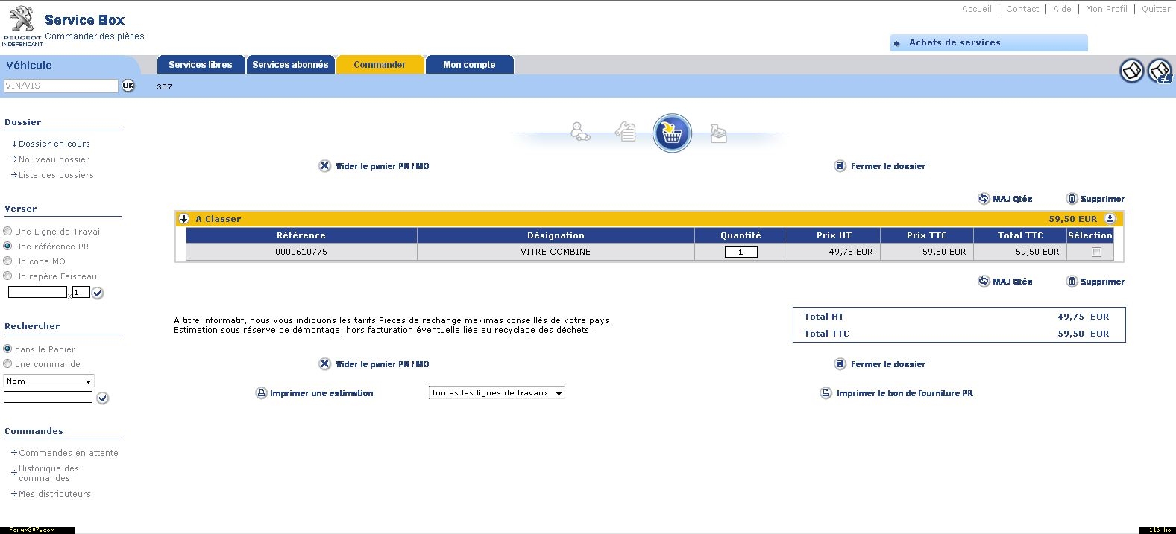Click the lower 'Supprimer' trash icon
Image resolution: width=1176 pixels, height=534 pixels.
(1072, 282)
